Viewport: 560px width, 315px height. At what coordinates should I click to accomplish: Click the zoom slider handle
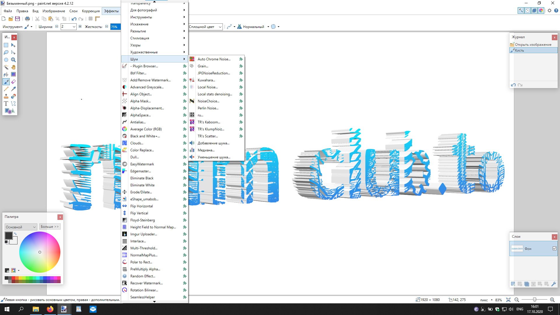(534, 300)
